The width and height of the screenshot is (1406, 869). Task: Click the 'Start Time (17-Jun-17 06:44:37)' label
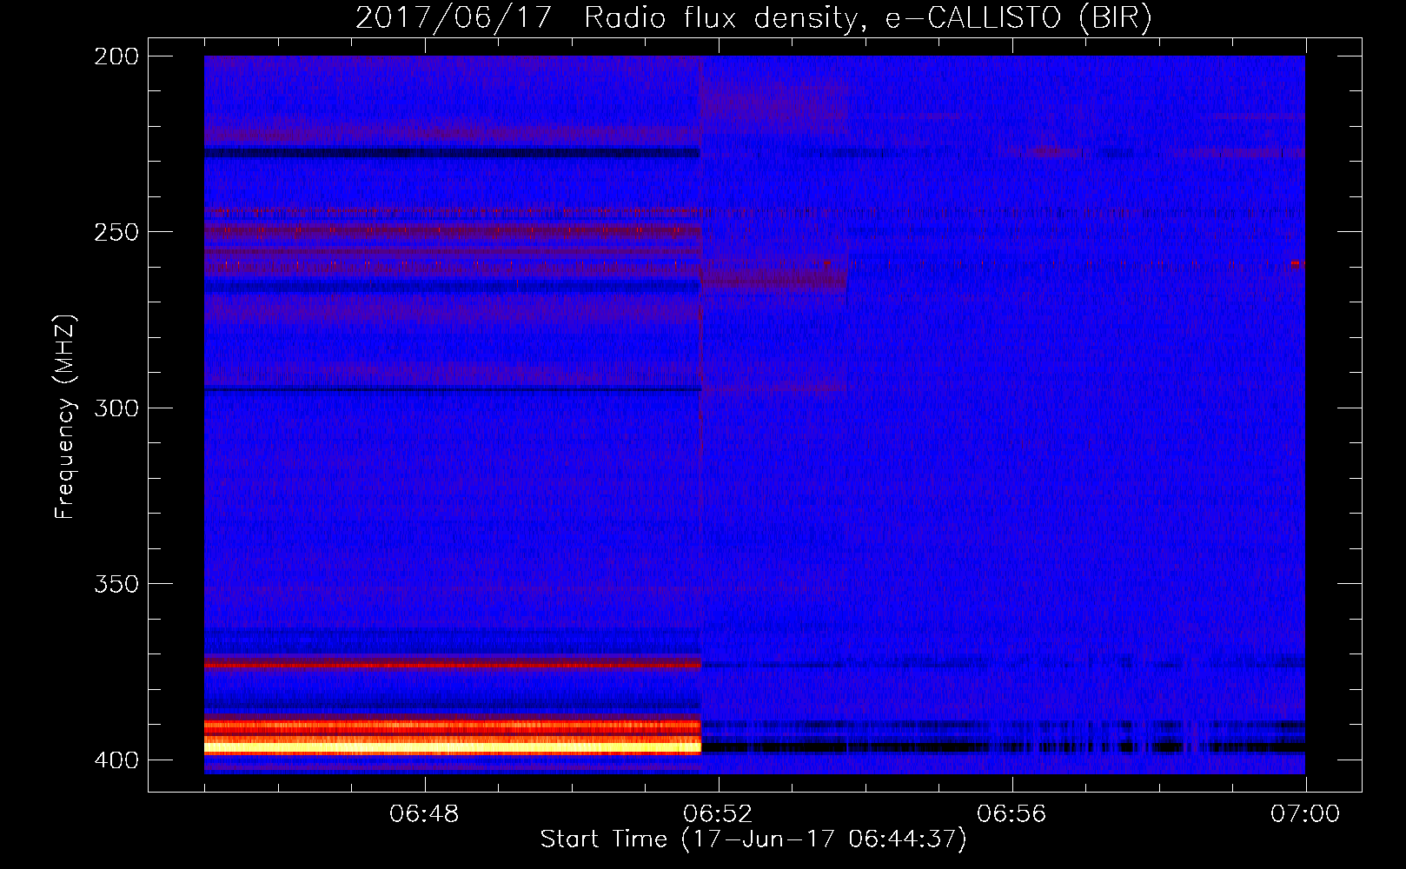(753, 839)
